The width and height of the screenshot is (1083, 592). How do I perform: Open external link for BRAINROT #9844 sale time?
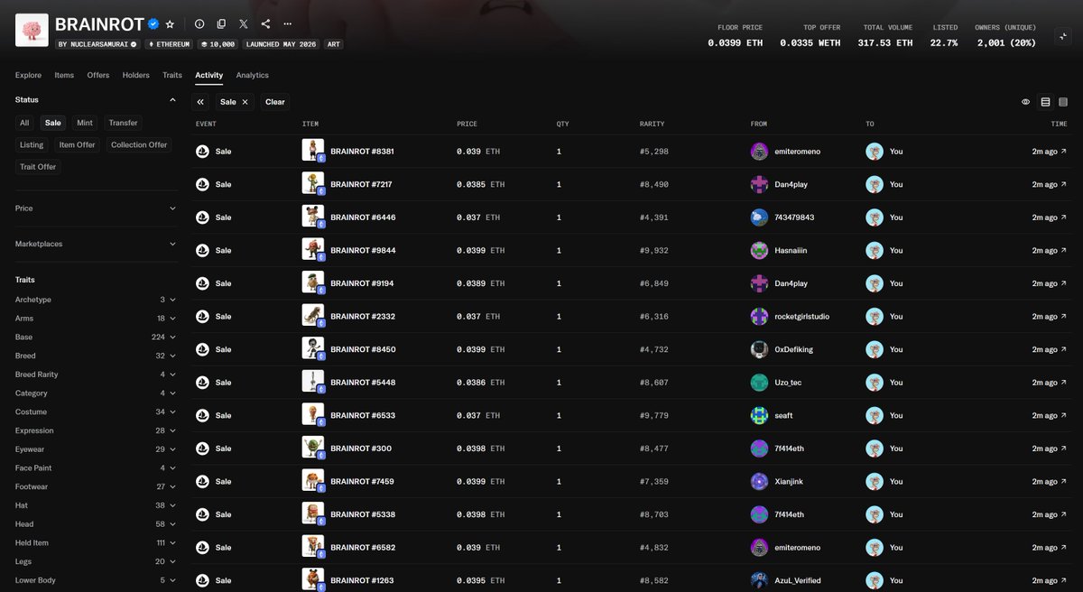click(x=1063, y=251)
